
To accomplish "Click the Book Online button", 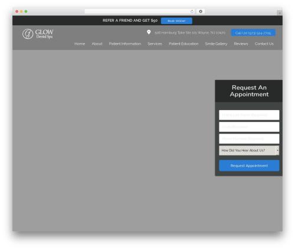I will tap(176, 21).
